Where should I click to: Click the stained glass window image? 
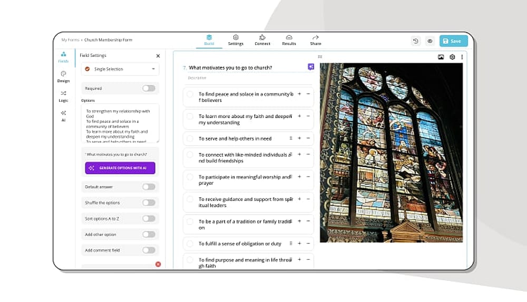(x=391, y=153)
